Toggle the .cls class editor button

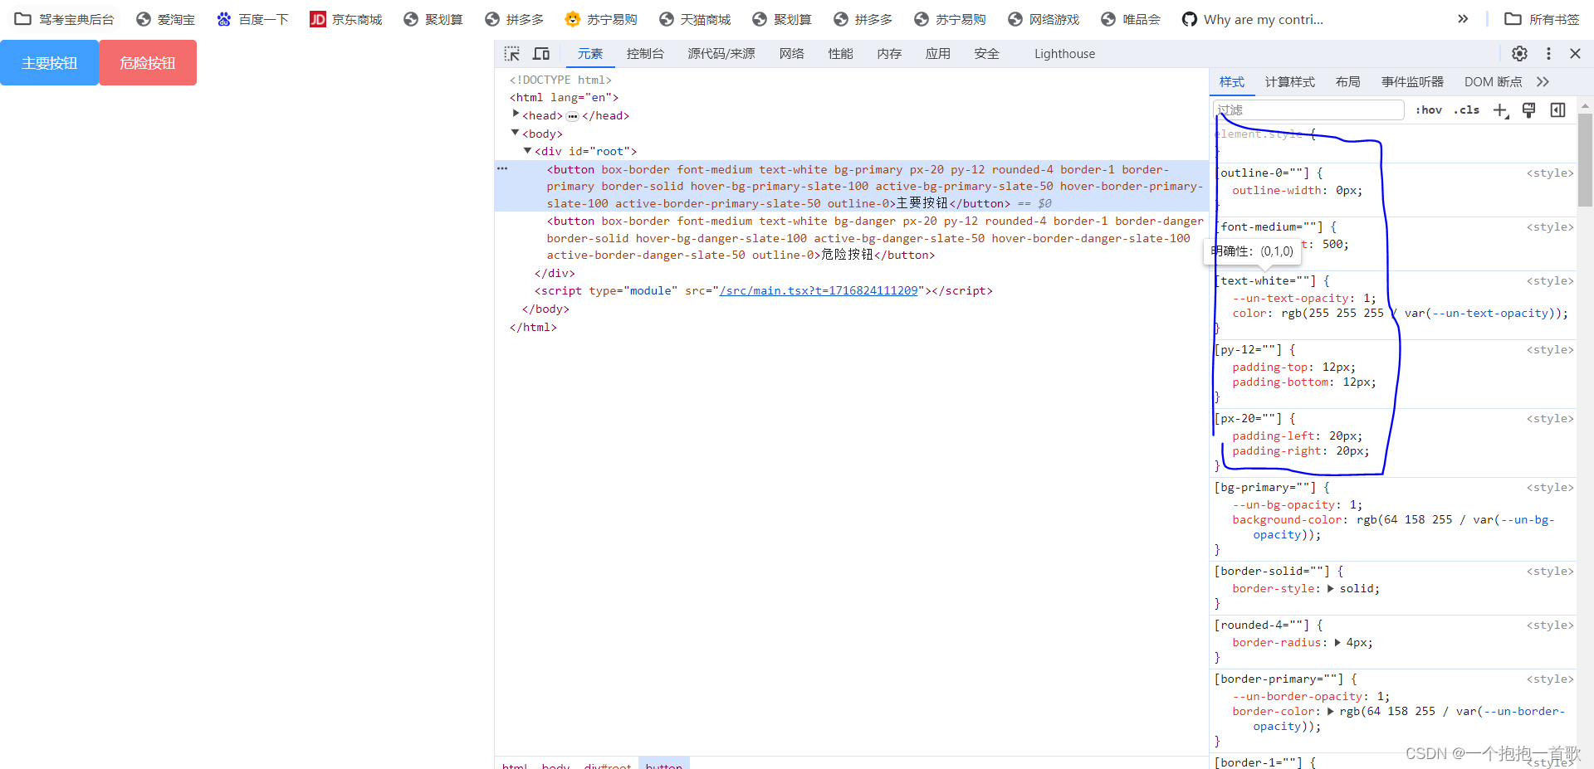pyautogui.click(x=1467, y=110)
